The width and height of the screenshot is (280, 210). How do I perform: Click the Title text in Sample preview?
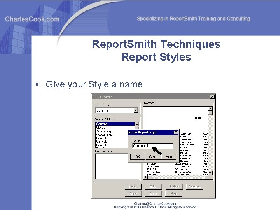pos(198,118)
